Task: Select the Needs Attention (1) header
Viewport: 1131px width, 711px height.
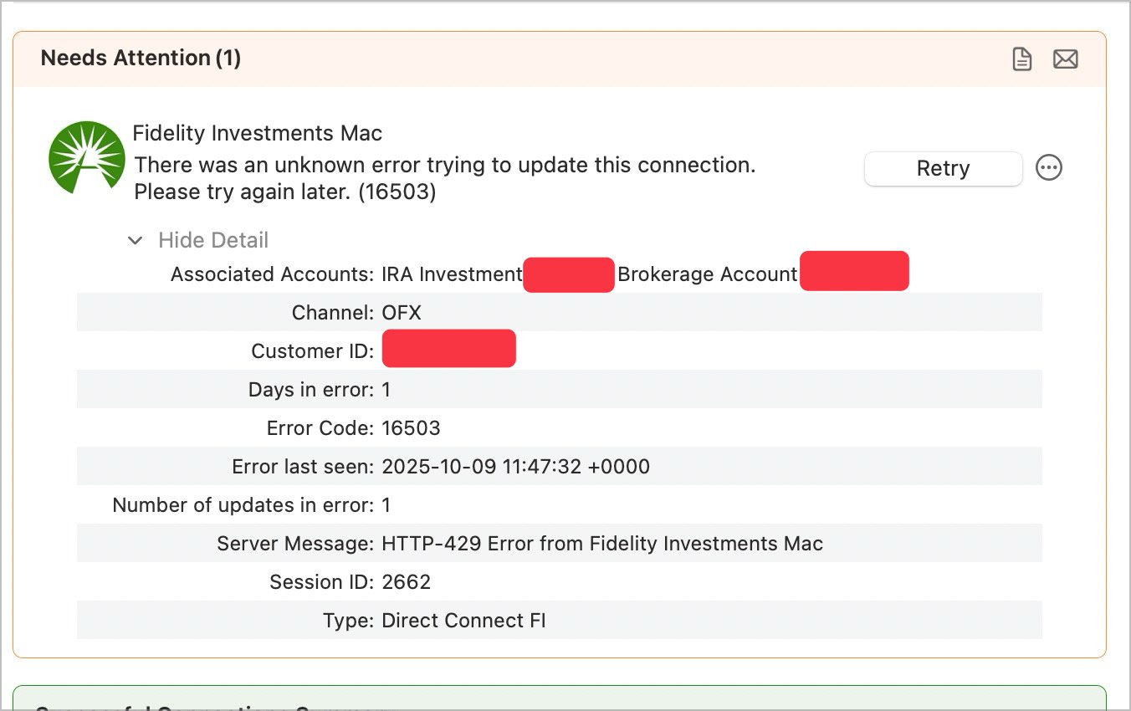Action: pyautogui.click(x=141, y=58)
